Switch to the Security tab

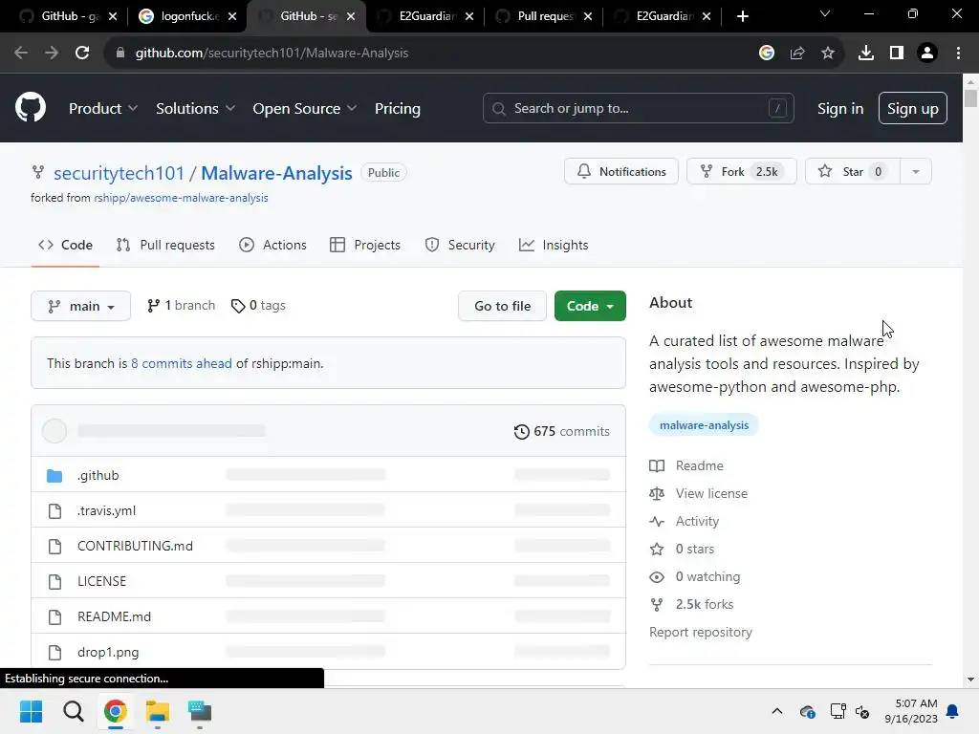coord(460,246)
